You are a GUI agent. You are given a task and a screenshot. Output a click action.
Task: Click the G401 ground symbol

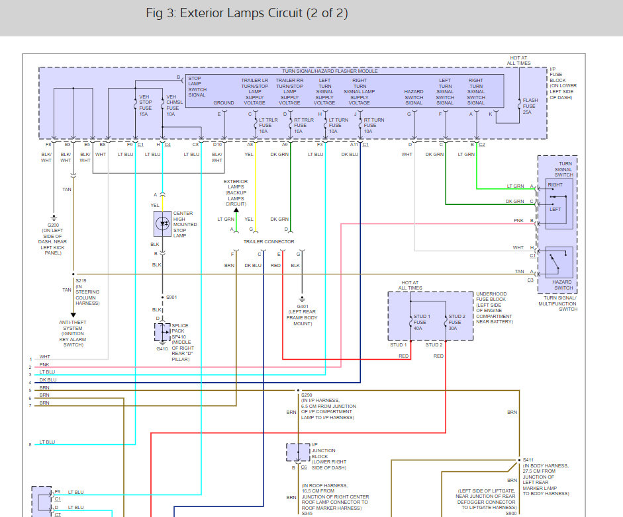302,299
